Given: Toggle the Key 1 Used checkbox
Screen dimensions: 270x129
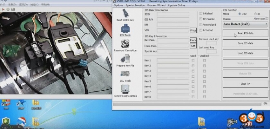Looking at the screenshot, I should [x=193, y=60].
